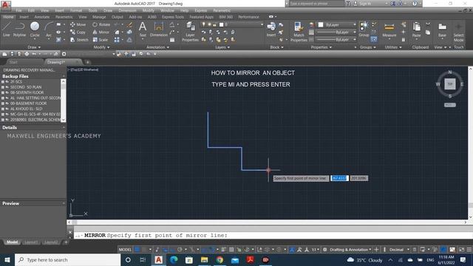Open the Manage ribbon tab

[99, 17]
